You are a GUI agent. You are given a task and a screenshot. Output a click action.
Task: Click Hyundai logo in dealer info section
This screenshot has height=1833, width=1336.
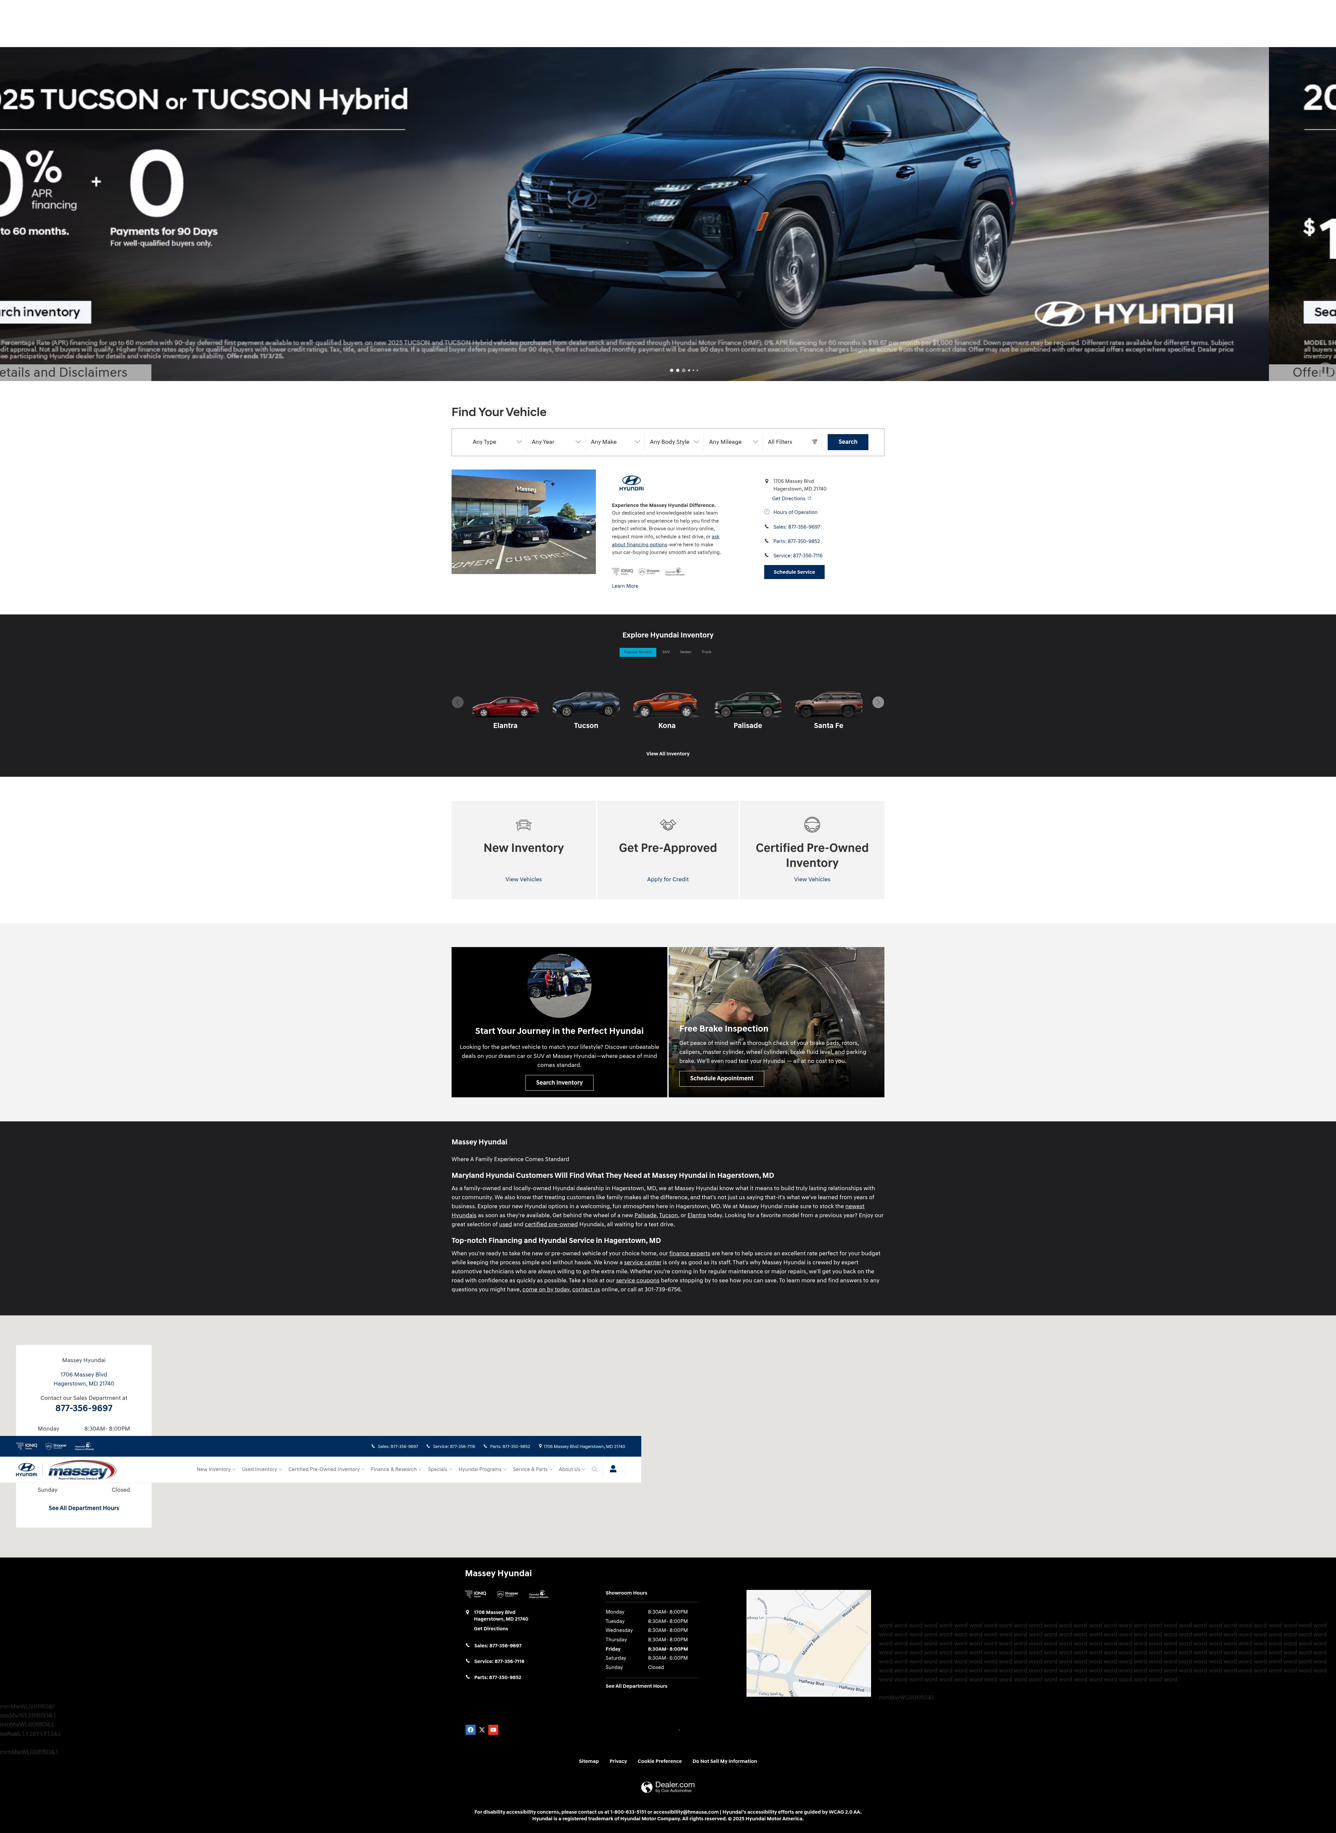click(x=632, y=484)
